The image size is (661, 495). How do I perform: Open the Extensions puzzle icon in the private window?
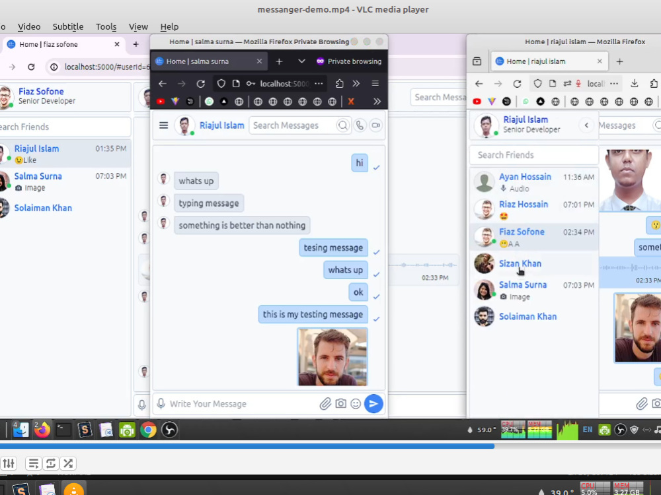339,84
